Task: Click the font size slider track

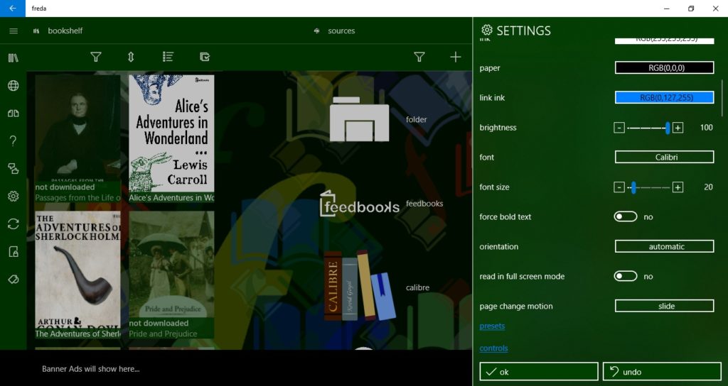Action: [x=648, y=187]
